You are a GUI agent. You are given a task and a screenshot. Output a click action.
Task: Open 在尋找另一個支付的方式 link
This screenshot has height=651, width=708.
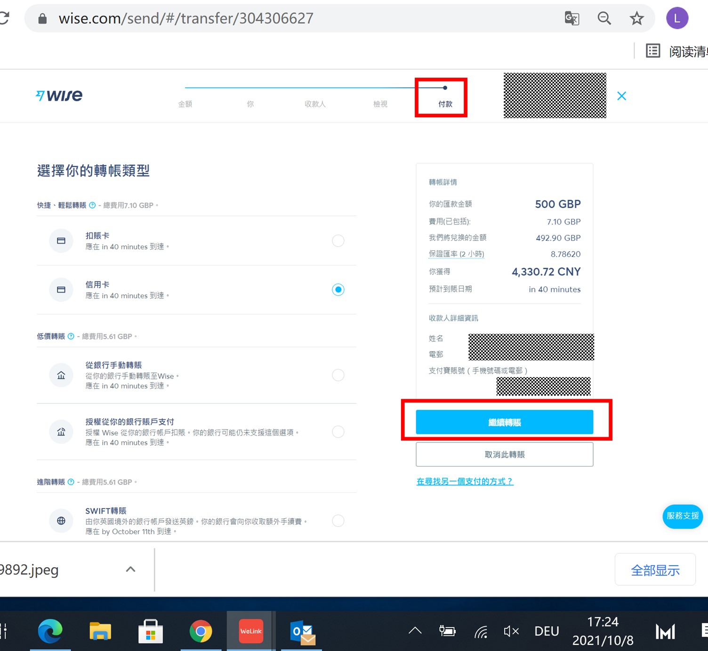(465, 481)
